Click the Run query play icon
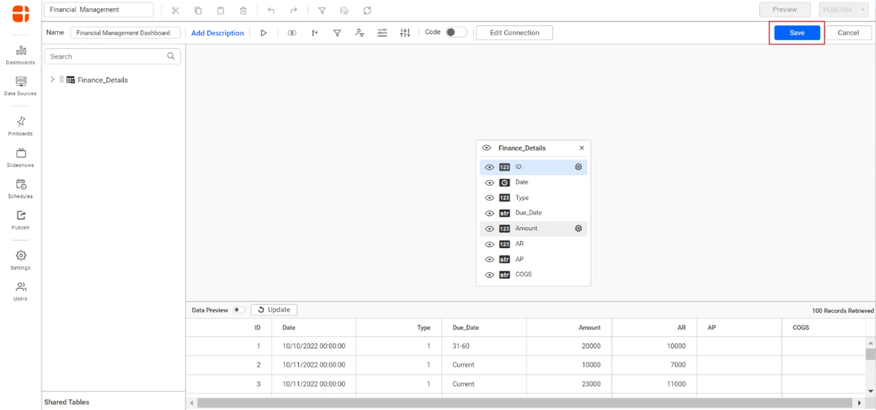876x410 pixels. pyautogui.click(x=264, y=32)
